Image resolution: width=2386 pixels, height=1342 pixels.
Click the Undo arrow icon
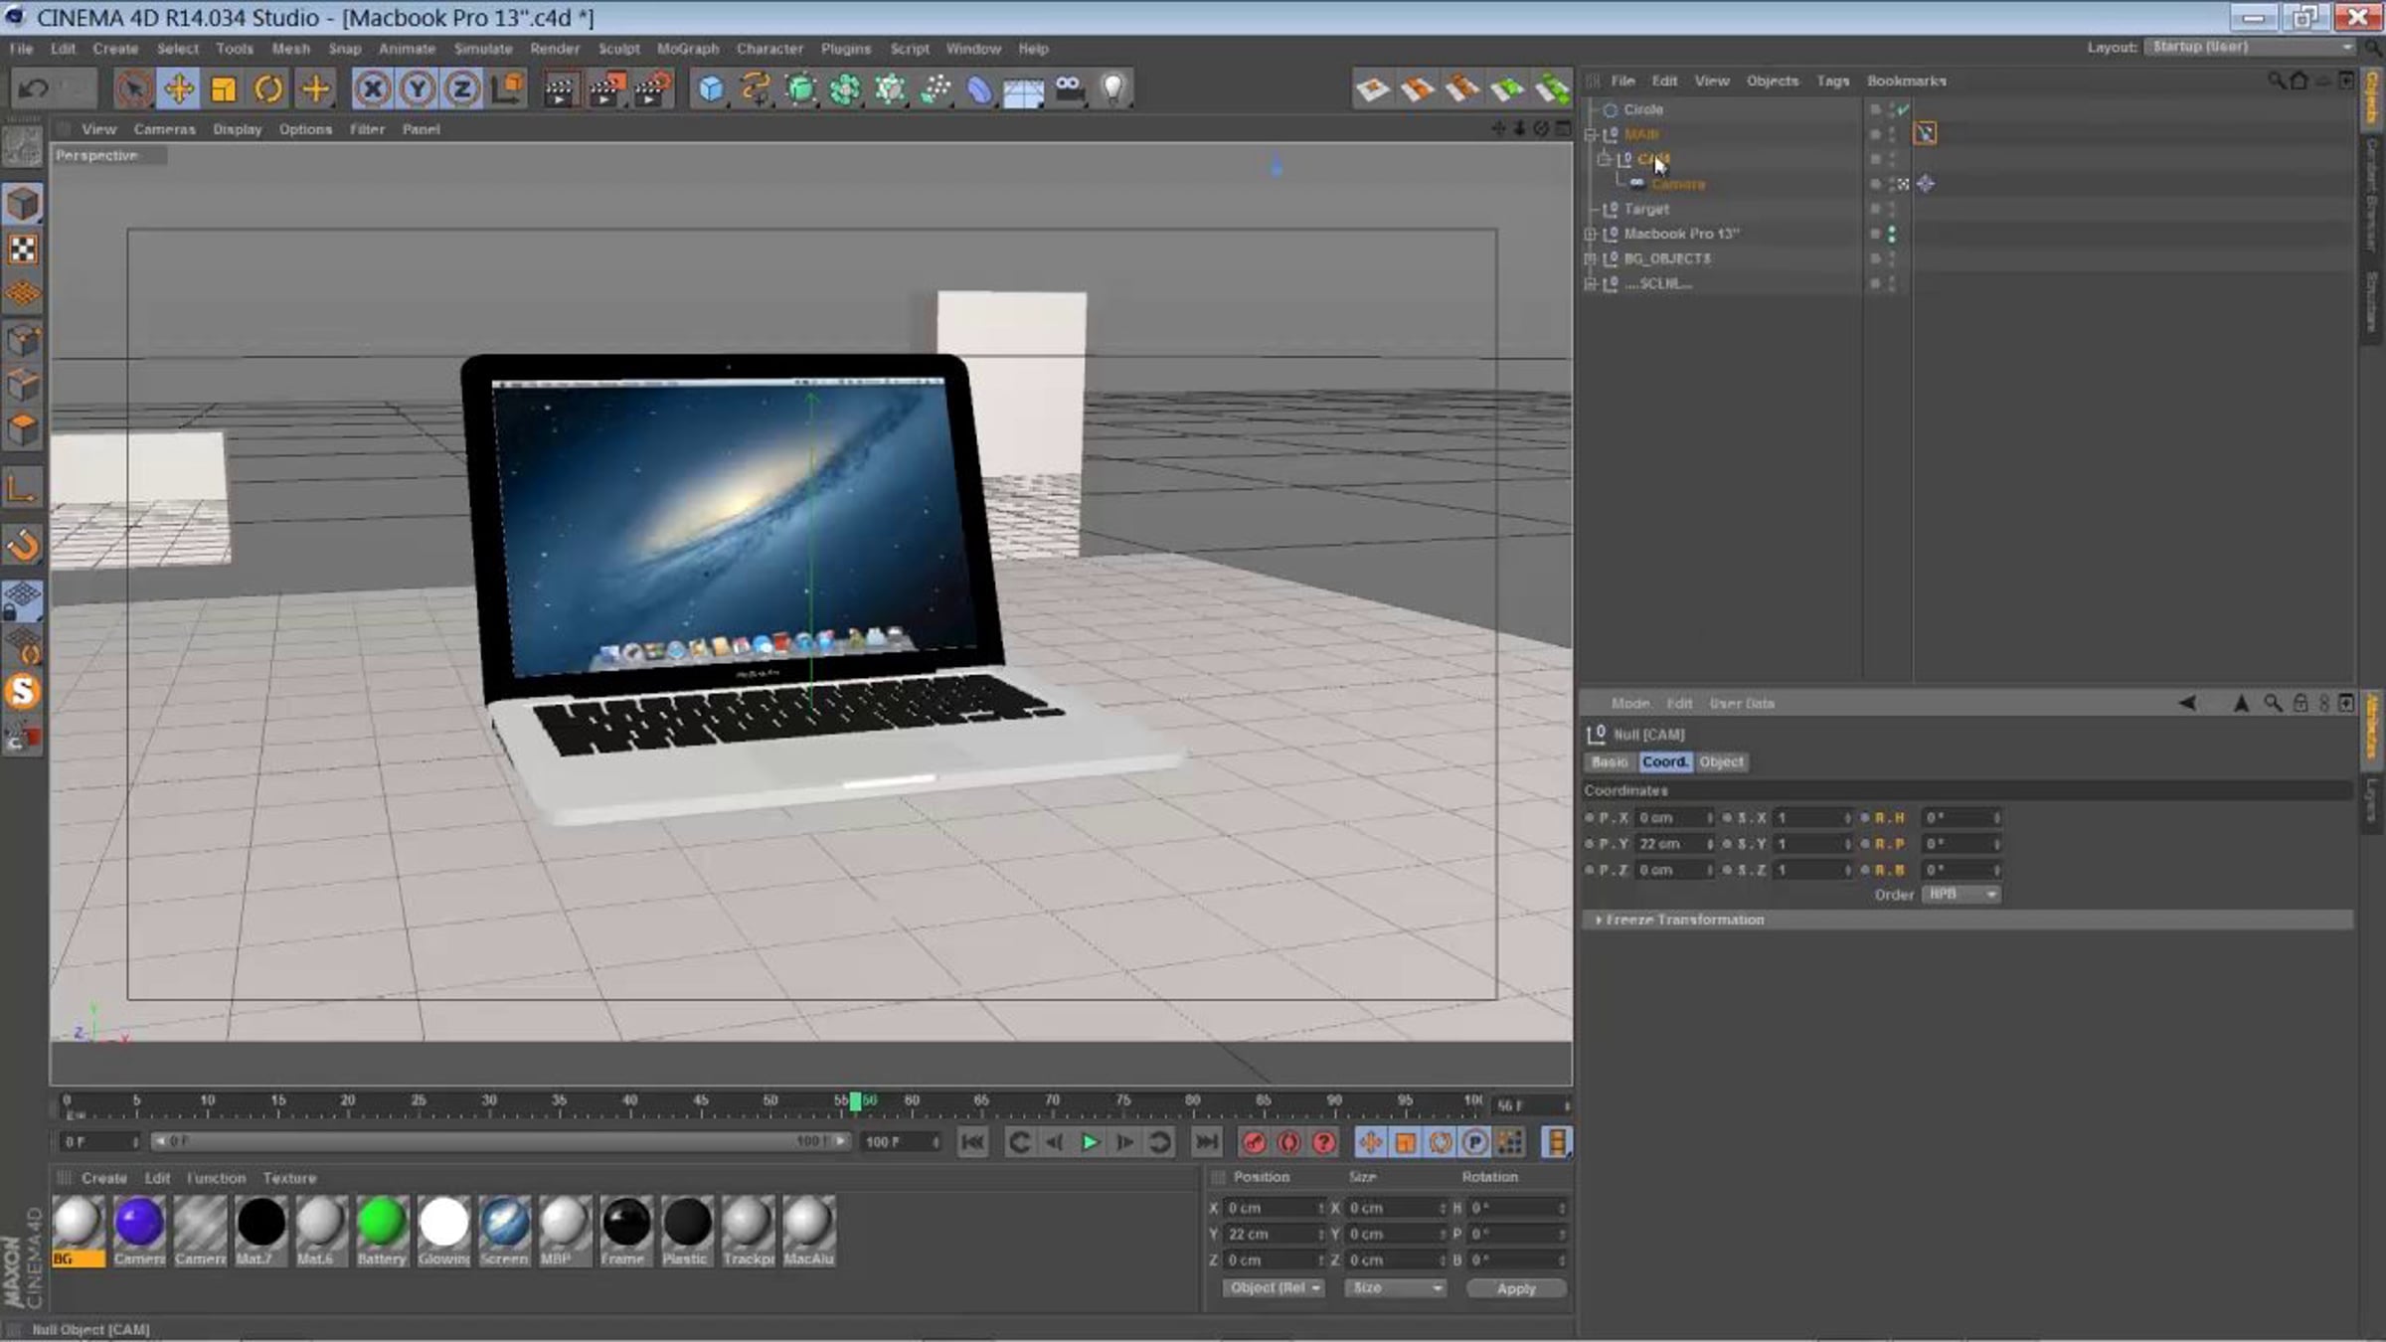click(x=33, y=89)
